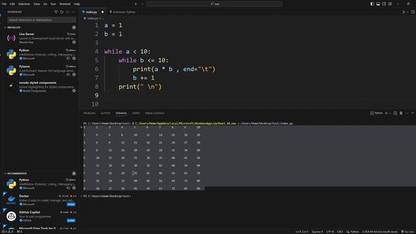
Task: Split the terminal
Action: [x=395, y=113]
